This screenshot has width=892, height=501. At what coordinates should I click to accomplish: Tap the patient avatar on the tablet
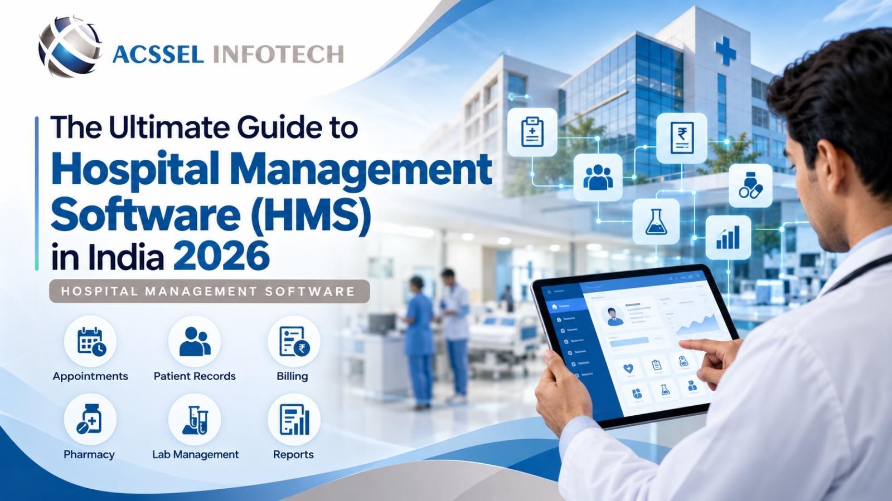[x=614, y=317]
